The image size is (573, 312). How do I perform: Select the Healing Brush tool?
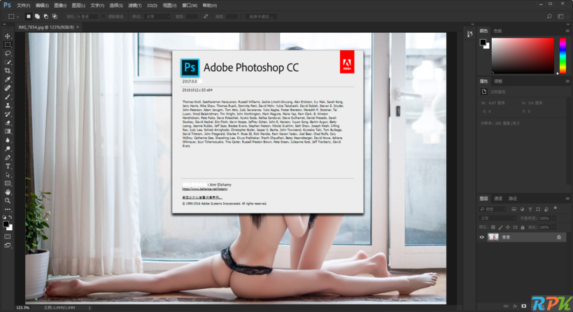click(8, 88)
